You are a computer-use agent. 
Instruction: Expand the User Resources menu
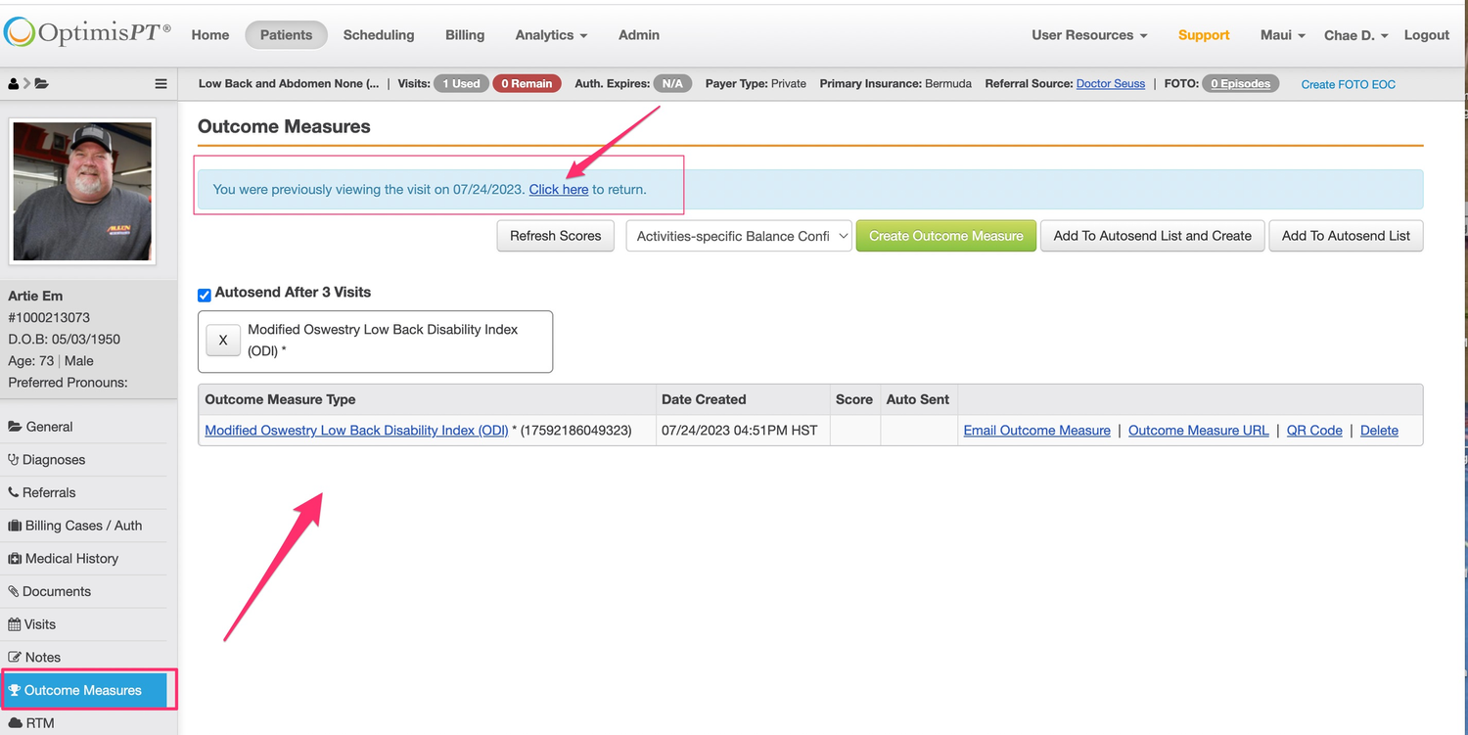pos(1088,35)
